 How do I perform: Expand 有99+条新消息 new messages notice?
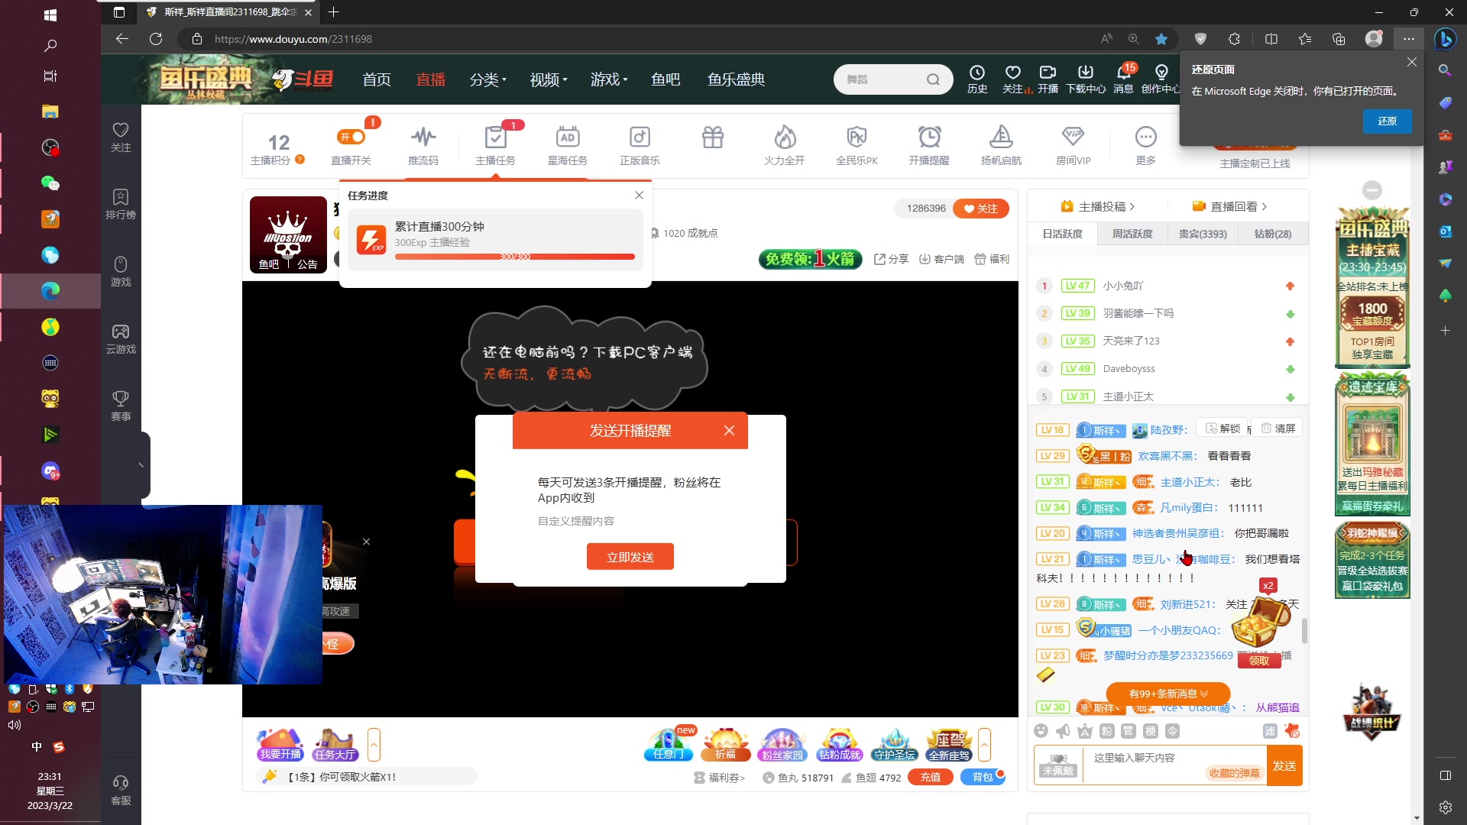[1167, 694]
